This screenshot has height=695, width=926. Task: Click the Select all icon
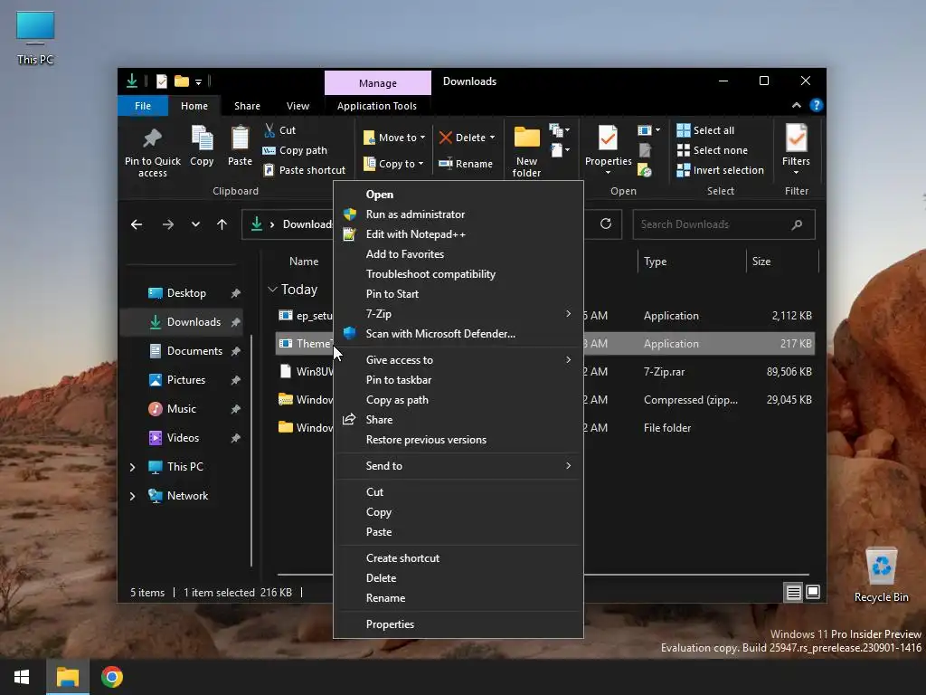click(684, 130)
